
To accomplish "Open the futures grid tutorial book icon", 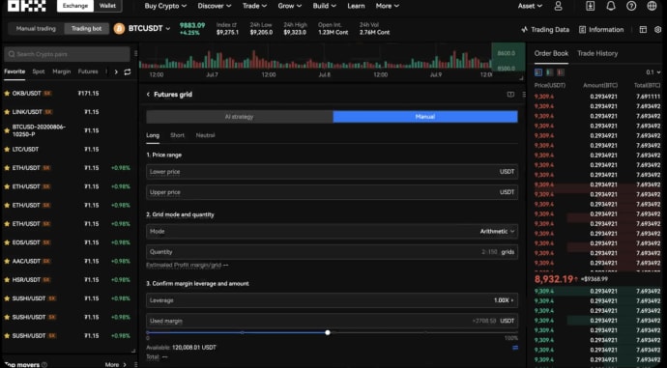I will [510, 95].
